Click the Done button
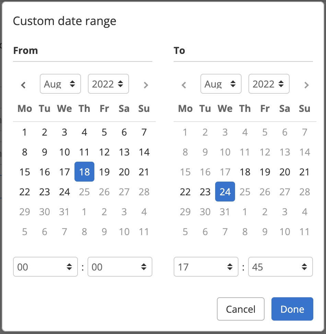 coord(292,309)
